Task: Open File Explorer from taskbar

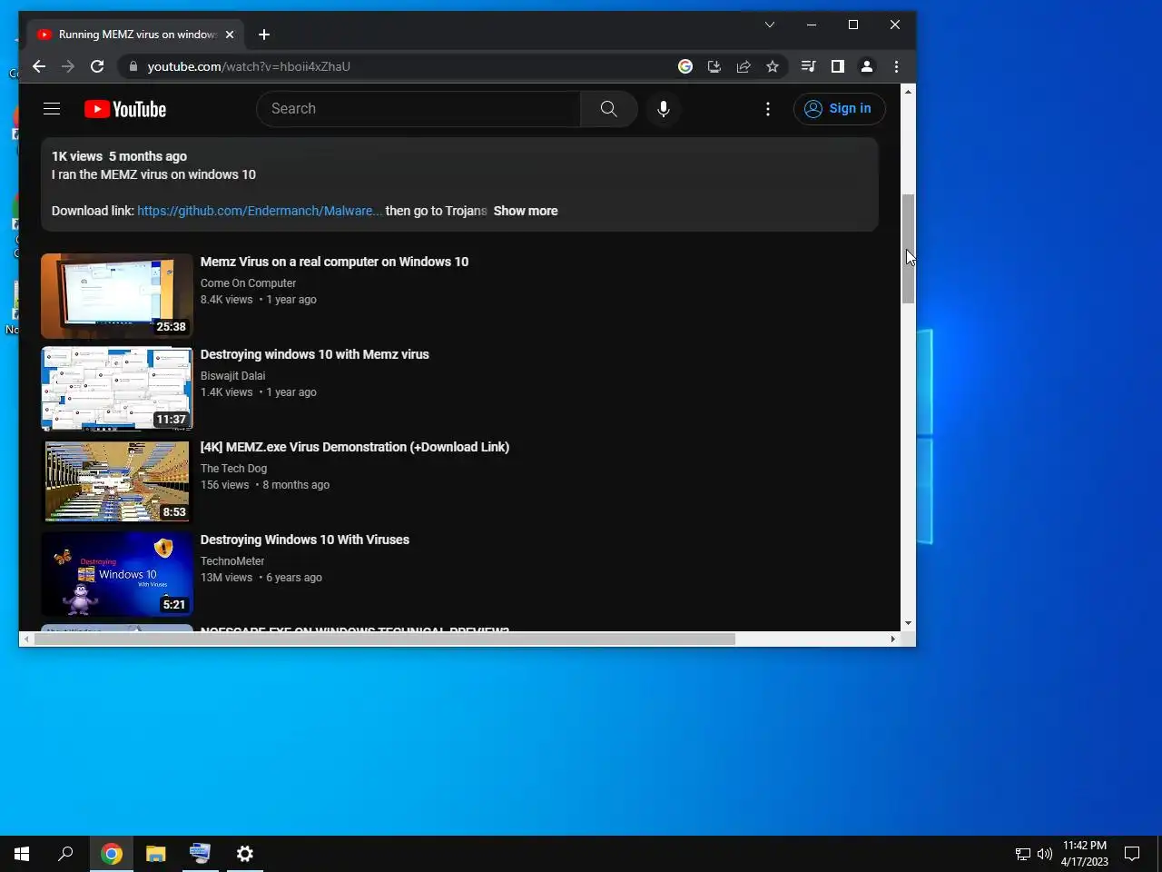Action: pyautogui.click(x=156, y=854)
